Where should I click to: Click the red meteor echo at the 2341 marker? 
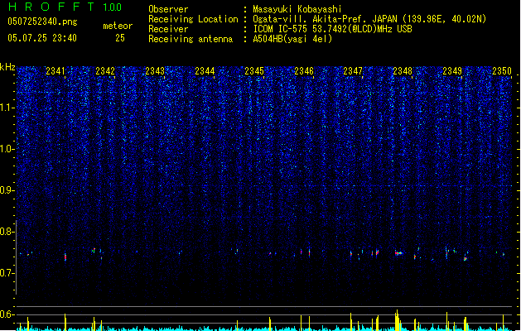(x=65, y=257)
